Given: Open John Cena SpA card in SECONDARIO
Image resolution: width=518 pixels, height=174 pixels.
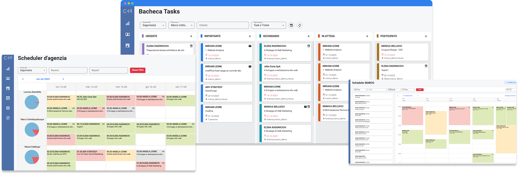Looking at the screenshot, I should 285,72.
